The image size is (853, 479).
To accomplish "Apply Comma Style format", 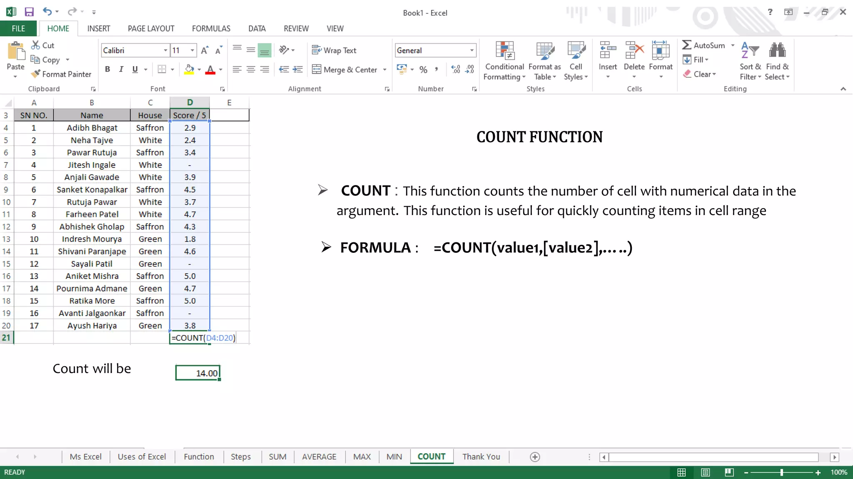I will click(436, 69).
